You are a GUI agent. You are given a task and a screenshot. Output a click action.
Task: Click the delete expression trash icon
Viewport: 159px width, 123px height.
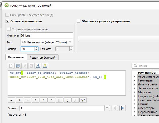[x=31, y=66]
